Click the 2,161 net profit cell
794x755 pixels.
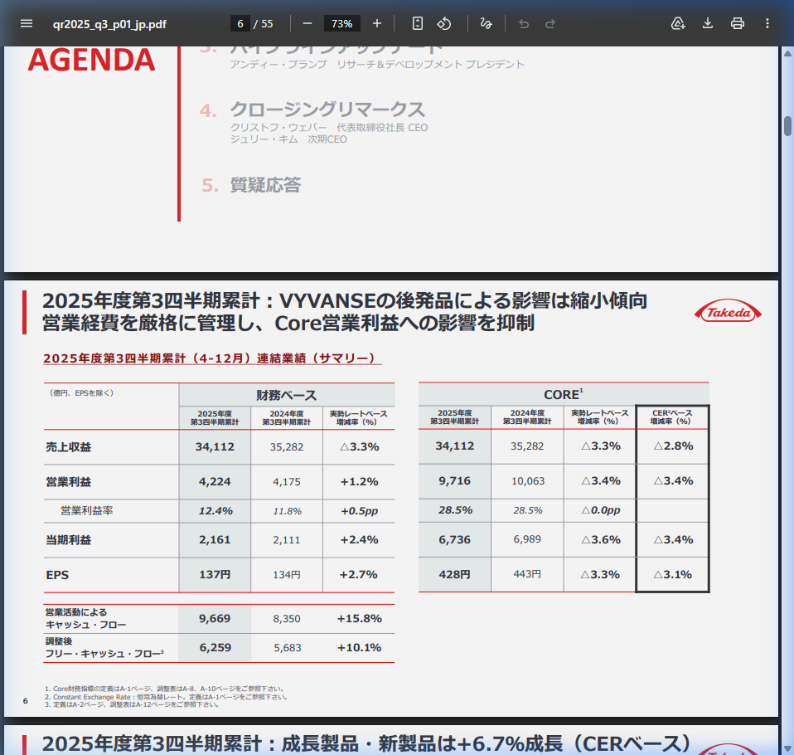(215, 540)
